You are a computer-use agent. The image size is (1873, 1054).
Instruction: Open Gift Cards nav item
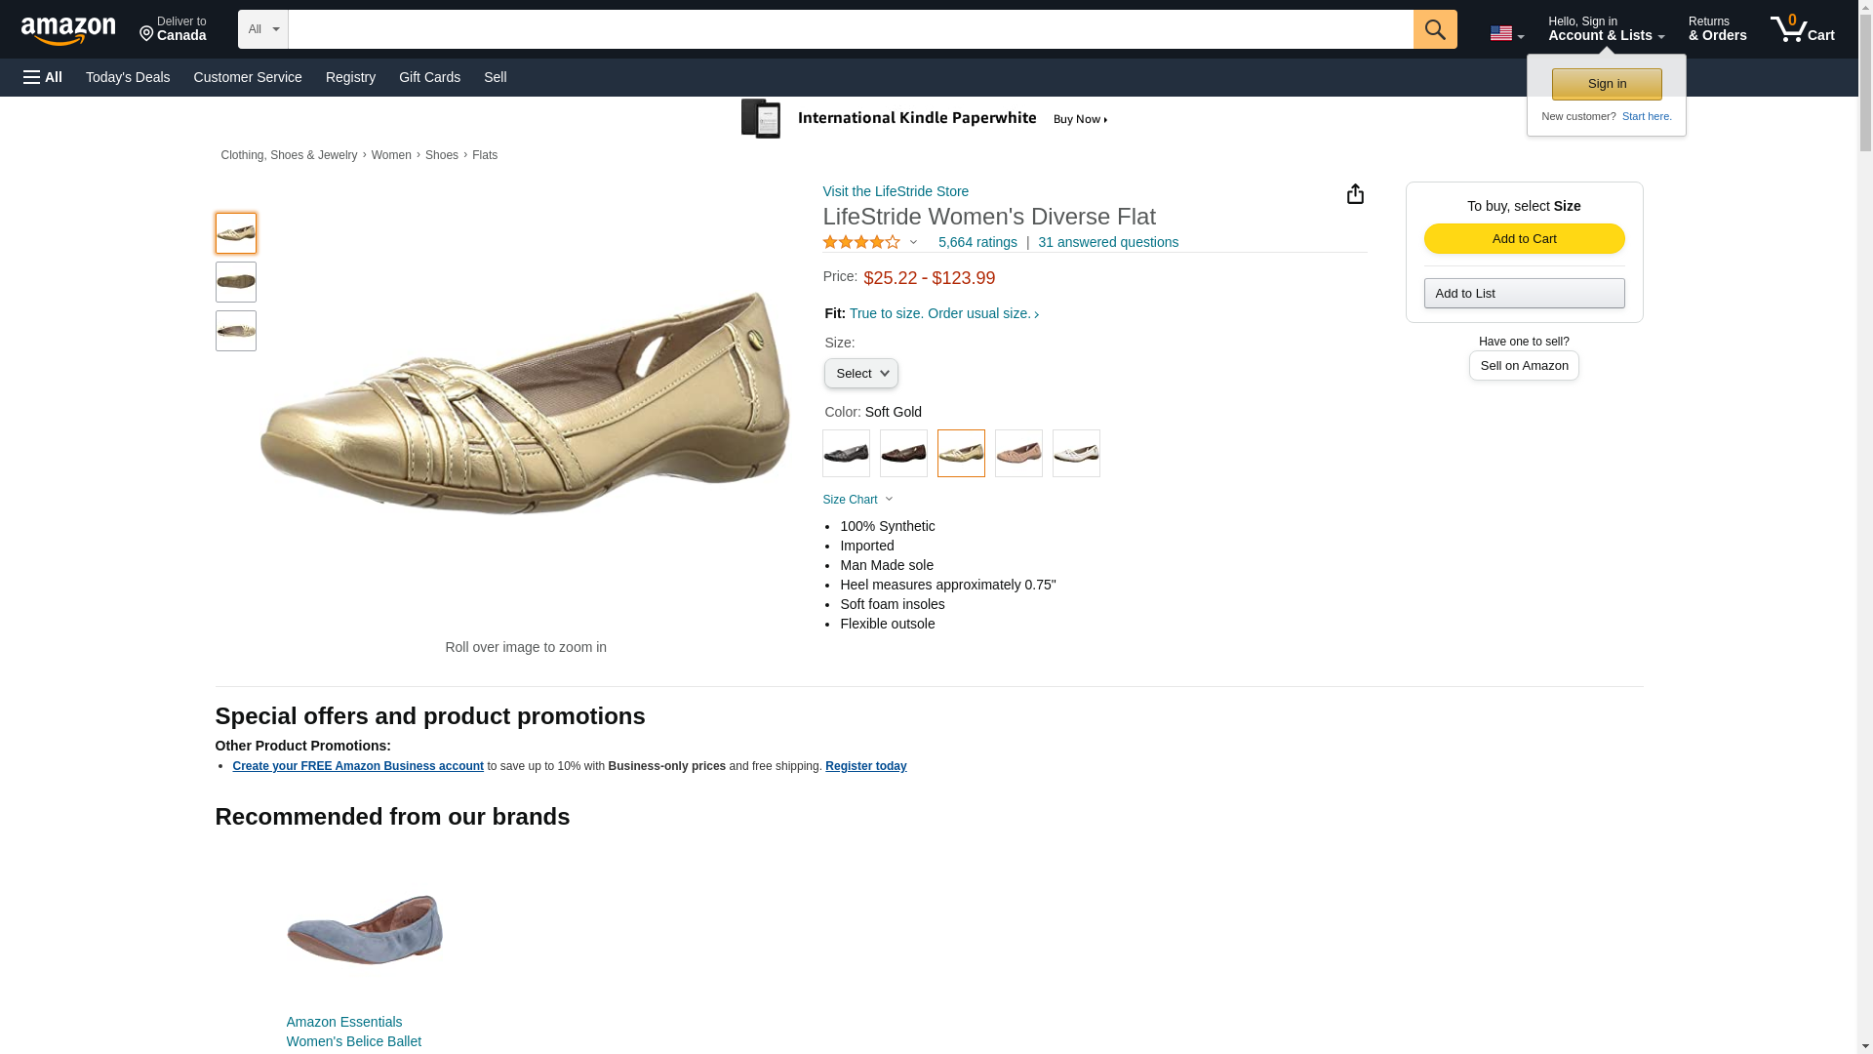coord(429,77)
